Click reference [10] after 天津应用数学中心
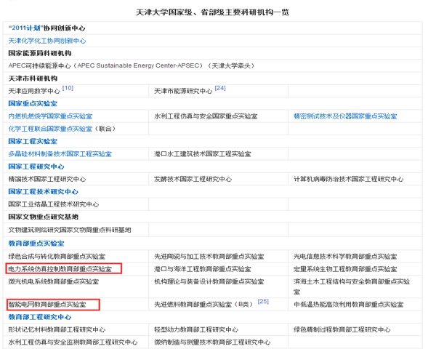 pos(68,88)
